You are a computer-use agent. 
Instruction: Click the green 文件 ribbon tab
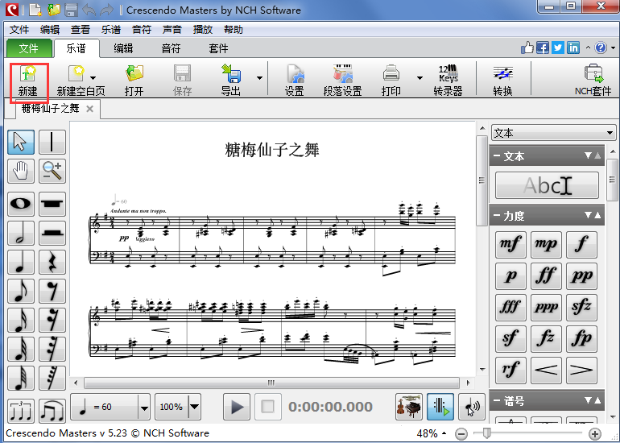(x=29, y=48)
